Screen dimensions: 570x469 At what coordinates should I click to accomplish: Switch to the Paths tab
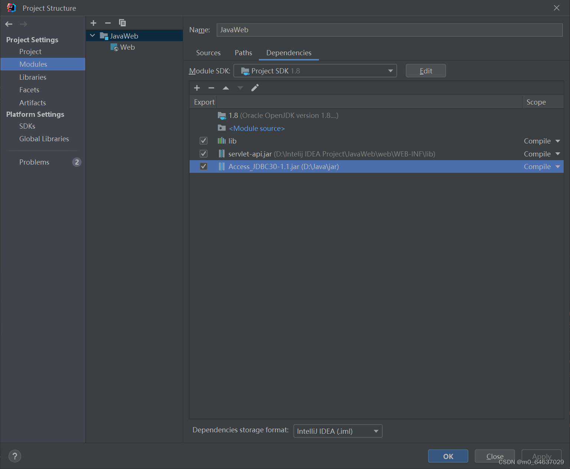pos(243,53)
